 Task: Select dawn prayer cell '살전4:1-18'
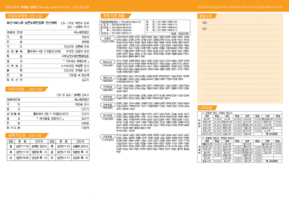point(63,152)
